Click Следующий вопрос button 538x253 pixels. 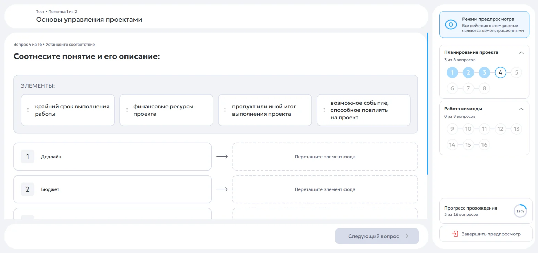point(377,236)
